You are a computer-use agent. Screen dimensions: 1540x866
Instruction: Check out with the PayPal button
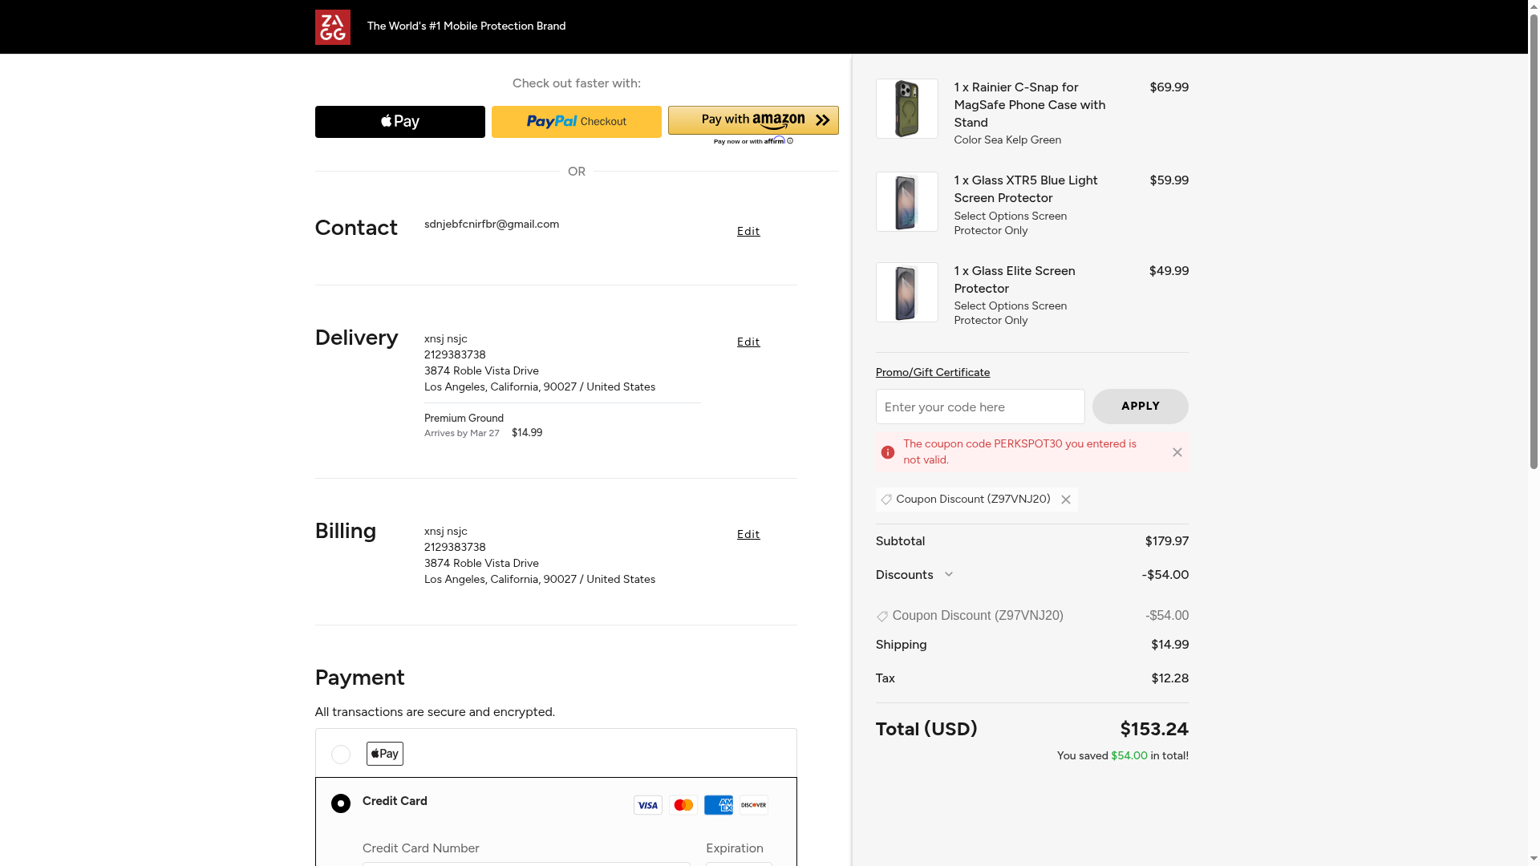pos(576,122)
